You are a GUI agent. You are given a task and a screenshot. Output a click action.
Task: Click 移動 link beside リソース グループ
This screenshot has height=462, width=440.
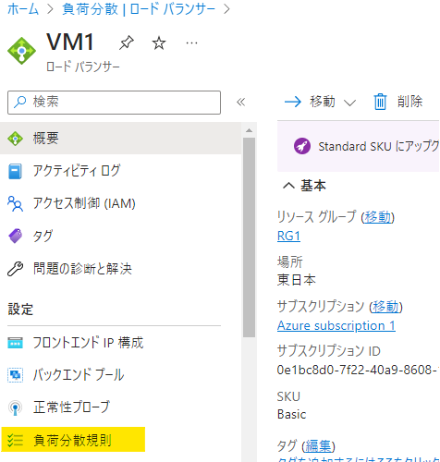(x=378, y=217)
